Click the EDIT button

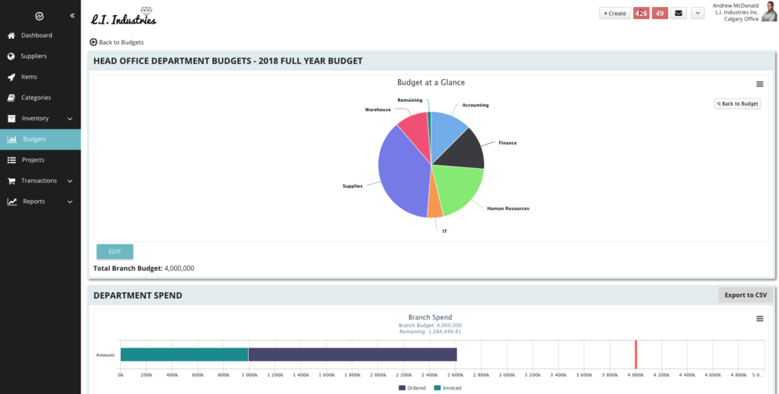click(x=115, y=252)
